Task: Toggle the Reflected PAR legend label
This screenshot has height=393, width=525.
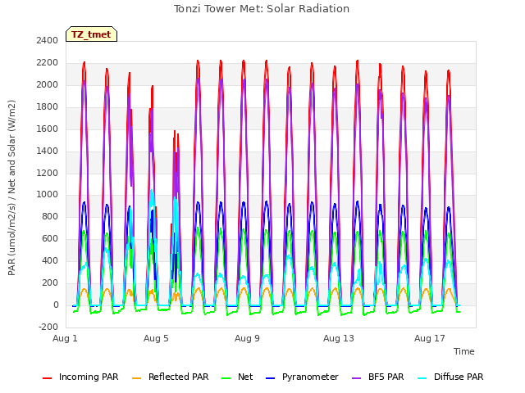Action: pyautogui.click(x=179, y=377)
